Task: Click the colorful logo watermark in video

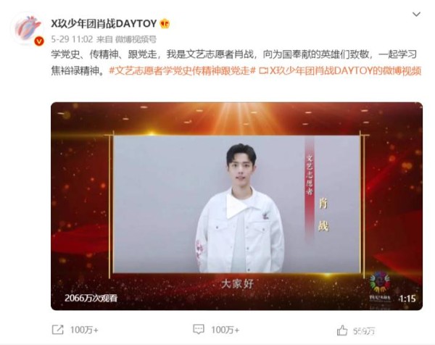Action: coord(380,286)
